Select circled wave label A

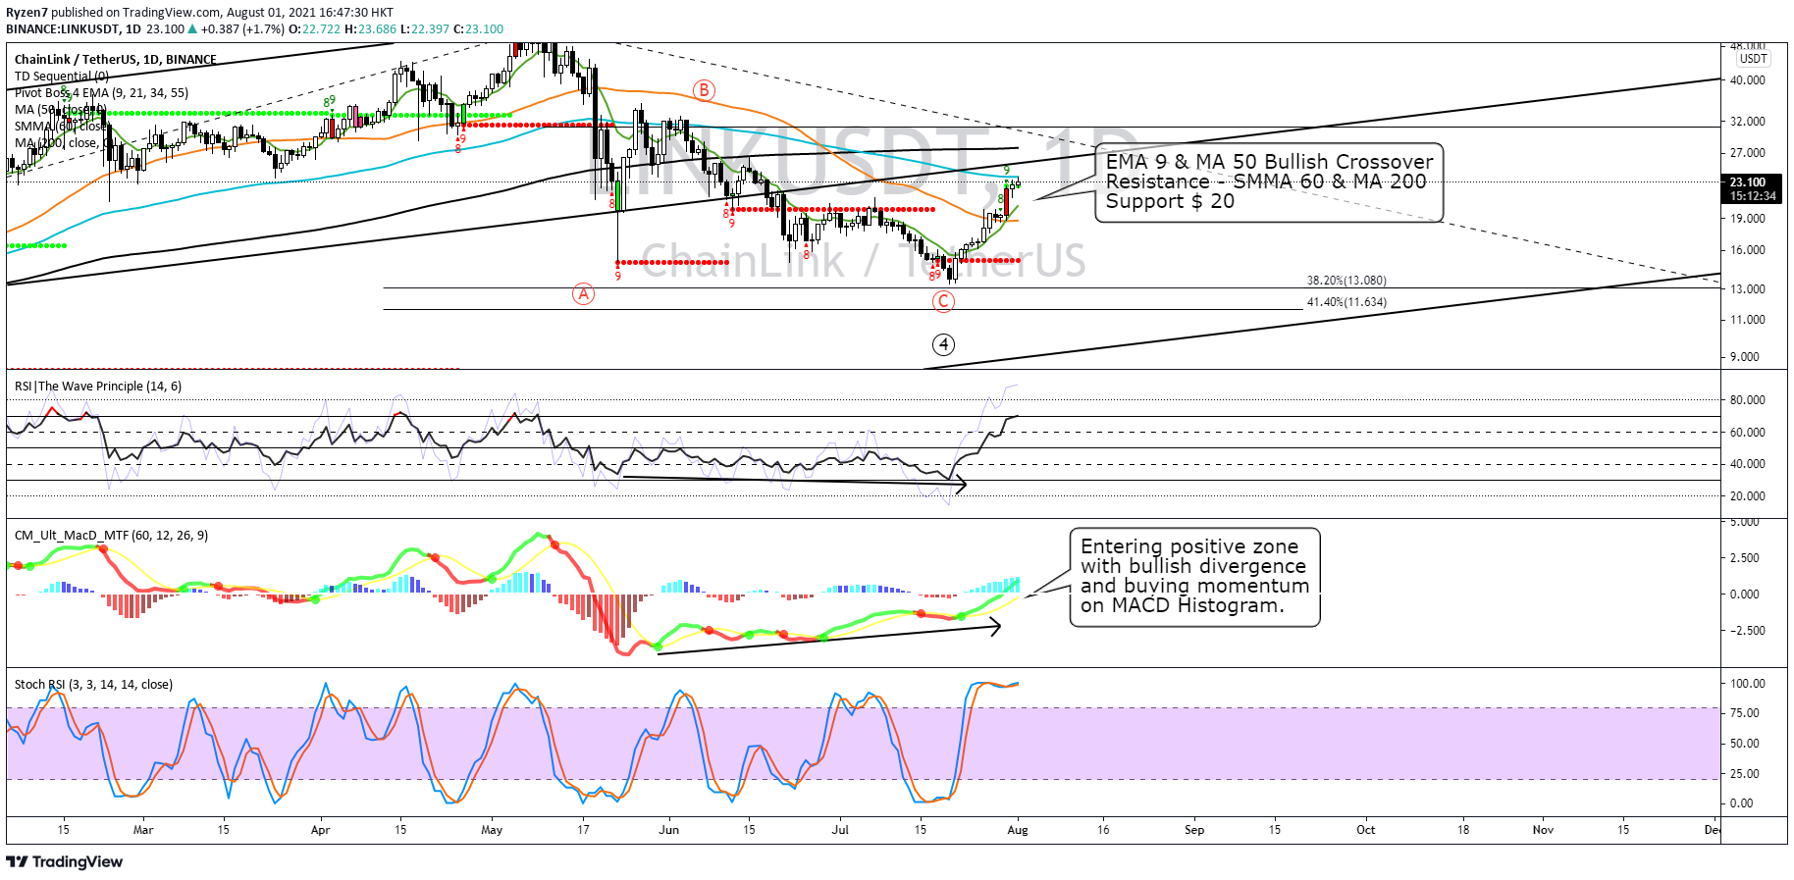pos(584,293)
